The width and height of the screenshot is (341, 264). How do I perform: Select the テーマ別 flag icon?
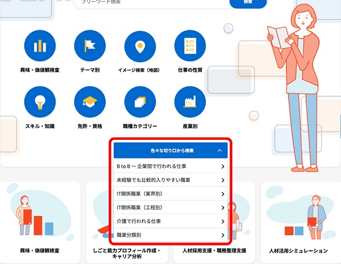90,46
